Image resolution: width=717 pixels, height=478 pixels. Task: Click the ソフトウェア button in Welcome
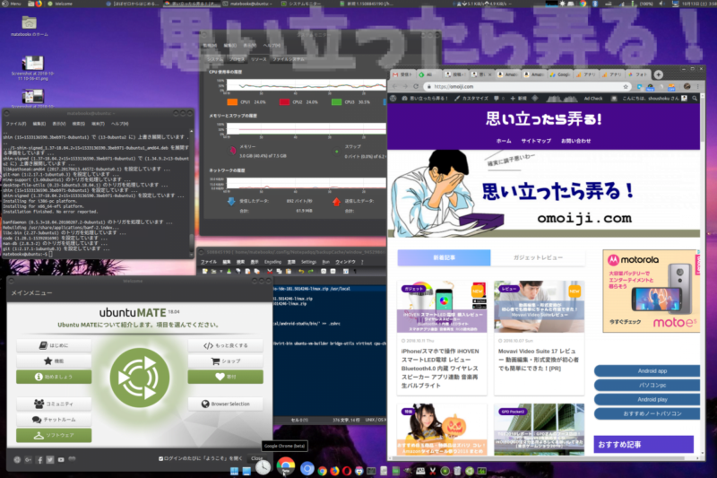tap(54, 435)
